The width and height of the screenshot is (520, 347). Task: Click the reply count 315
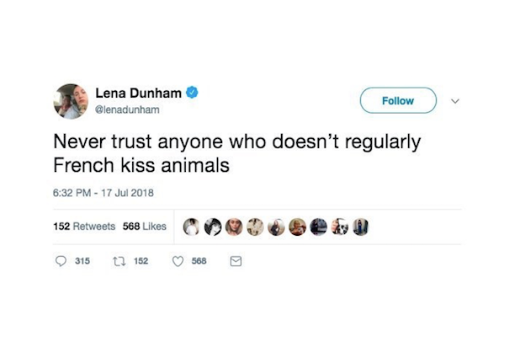[82, 261]
